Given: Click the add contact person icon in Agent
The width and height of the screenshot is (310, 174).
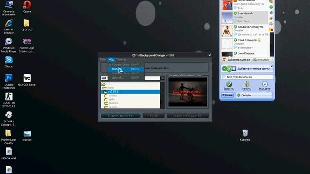Looking at the screenshot, I should tap(224, 59).
